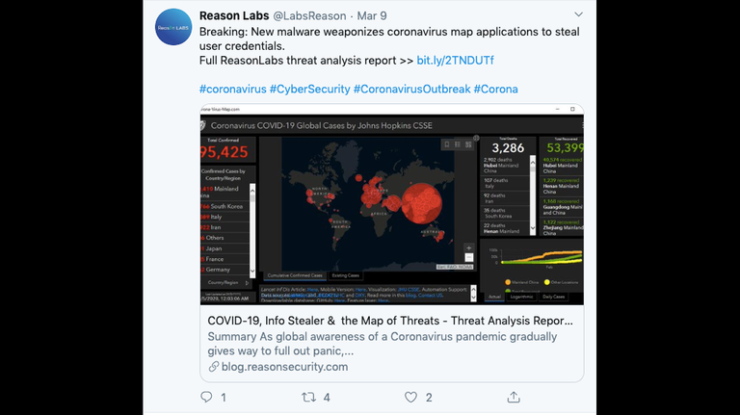Open the tweet options chevron menu
Viewport: 740px width, 415px height.
point(578,14)
